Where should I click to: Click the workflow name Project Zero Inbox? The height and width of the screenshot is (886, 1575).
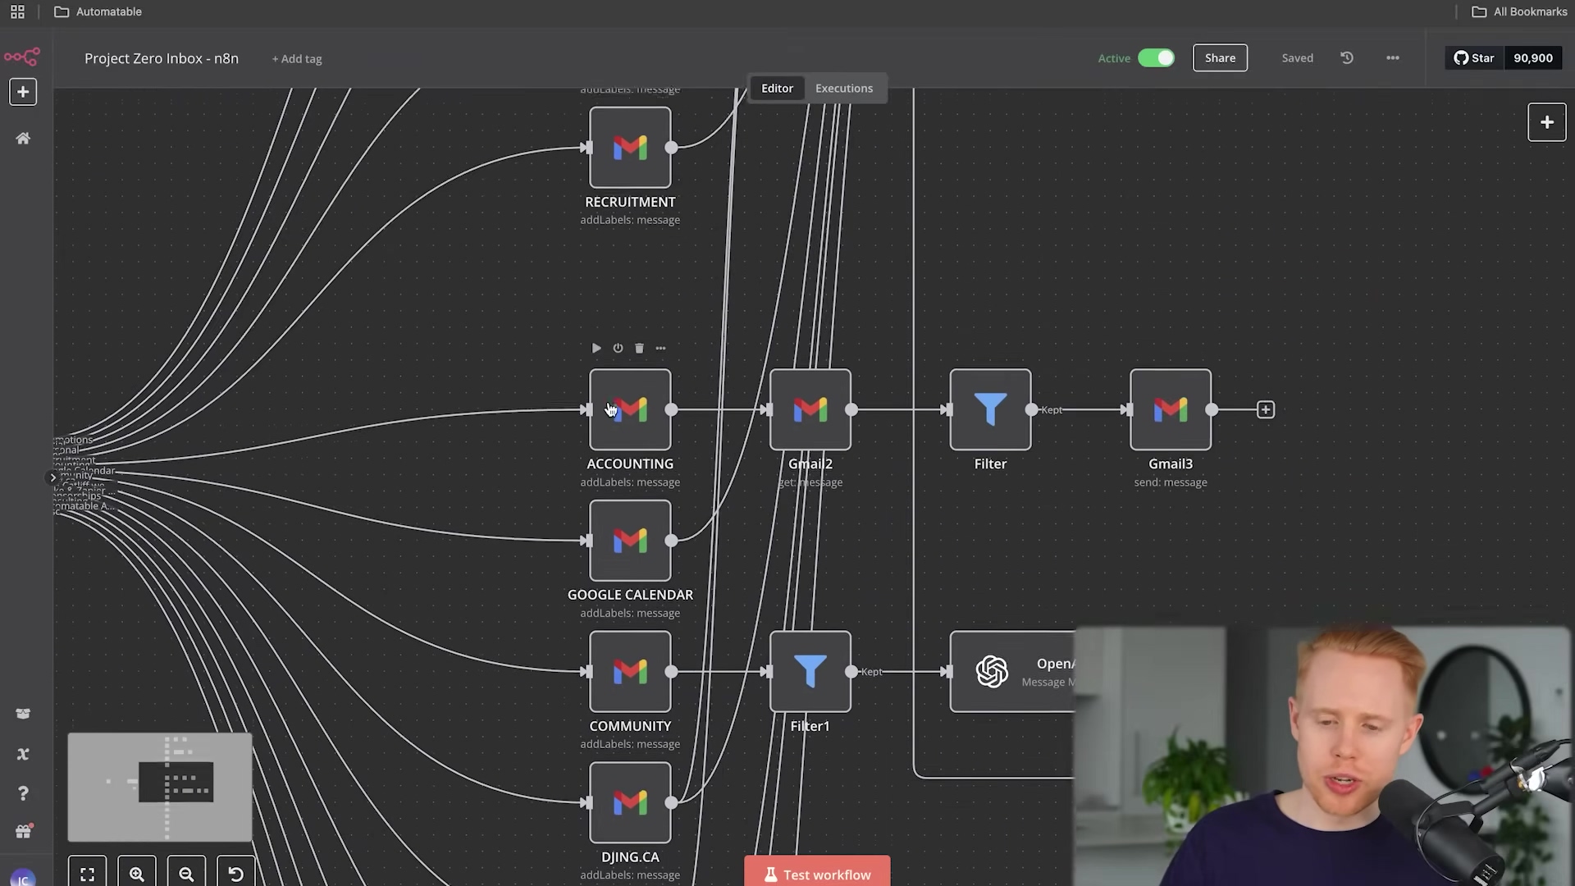[x=162, y=58]
